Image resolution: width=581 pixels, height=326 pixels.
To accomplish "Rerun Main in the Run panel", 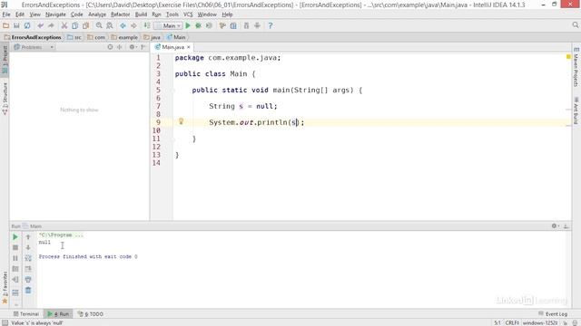I will [15, 237].
